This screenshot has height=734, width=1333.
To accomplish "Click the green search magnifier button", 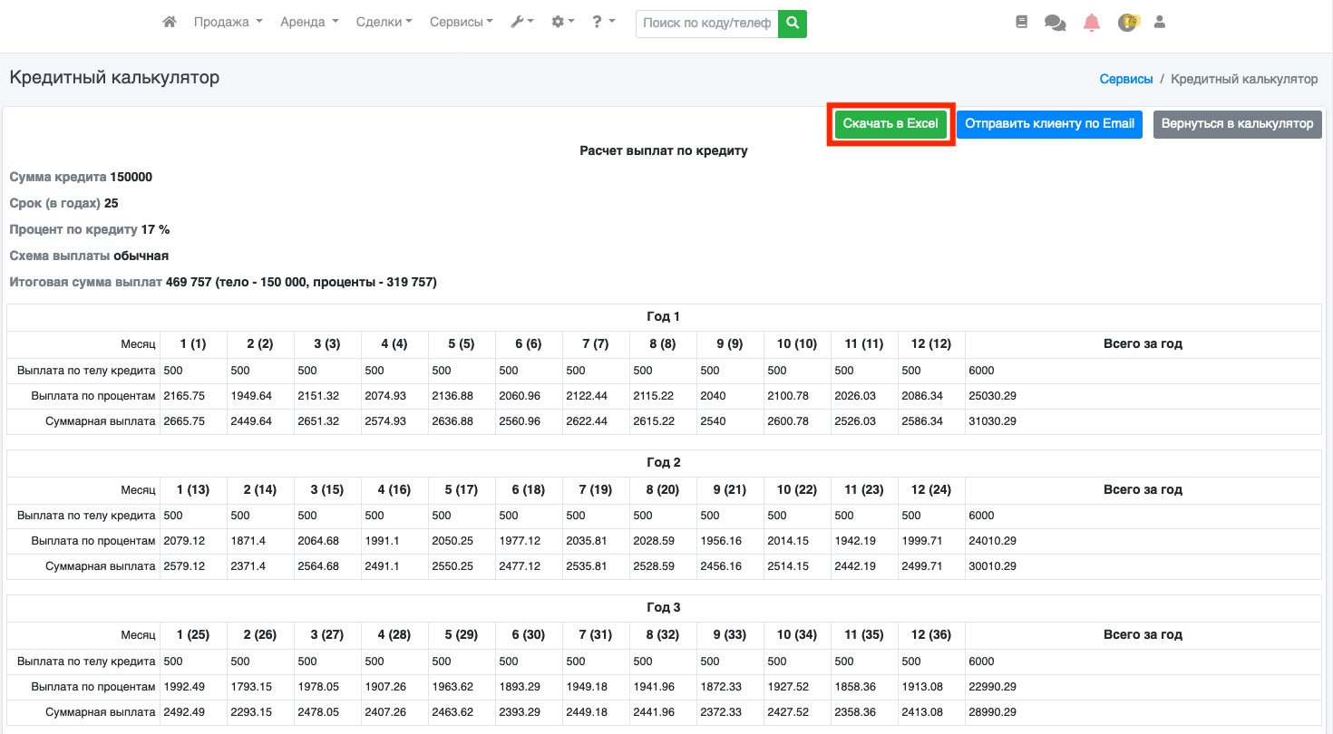I will click(793, 24).
